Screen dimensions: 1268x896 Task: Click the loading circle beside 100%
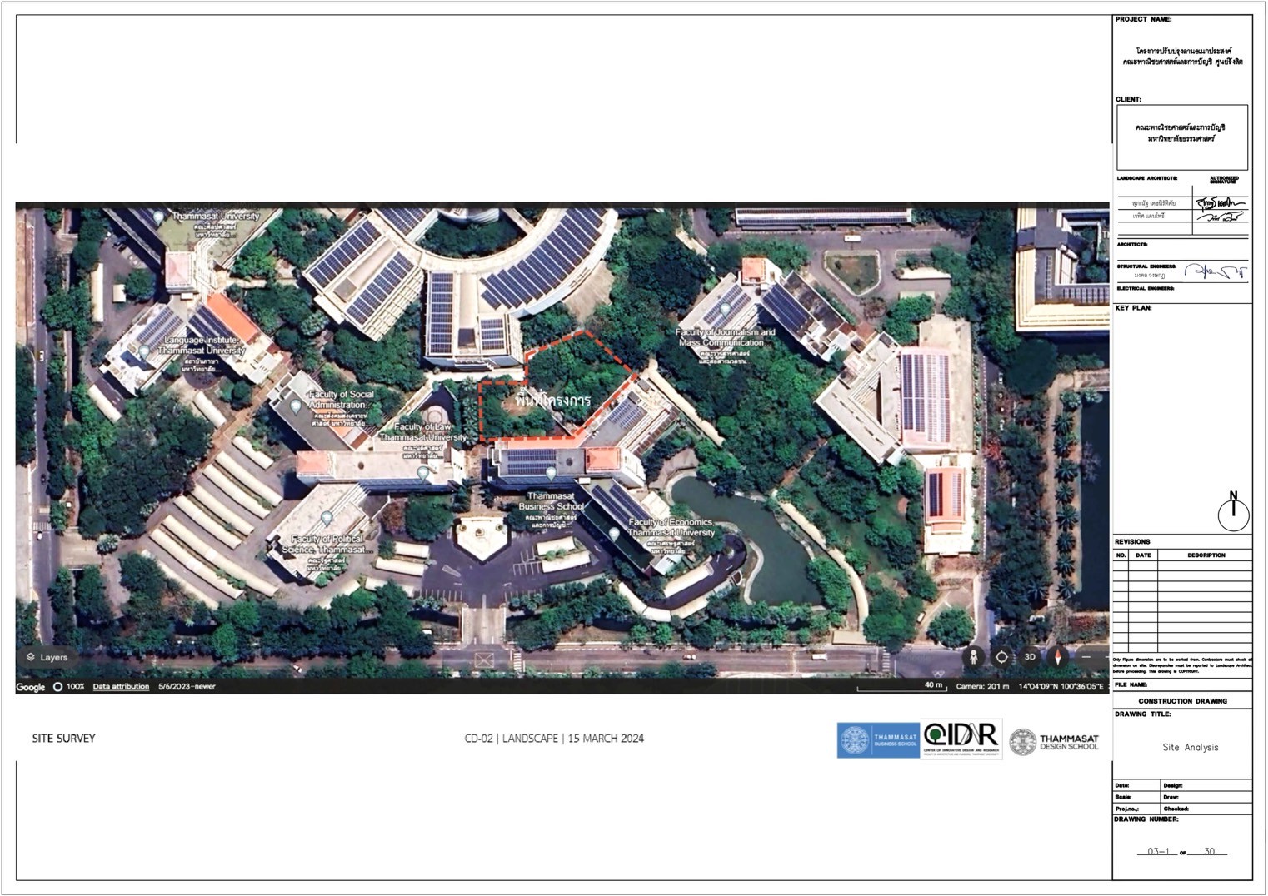click(x=57, y=687)
